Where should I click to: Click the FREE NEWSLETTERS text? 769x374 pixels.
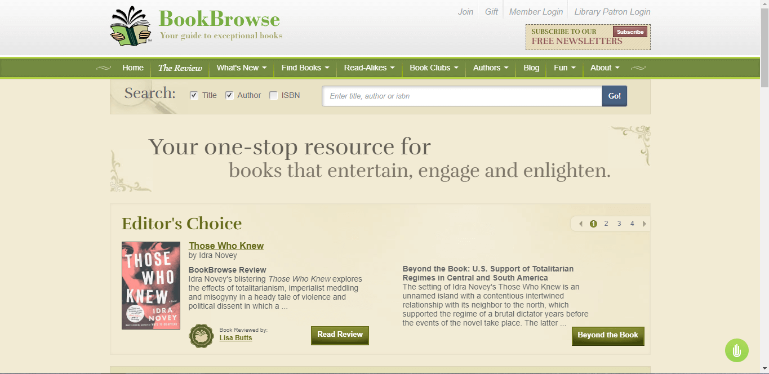point(577,41)
